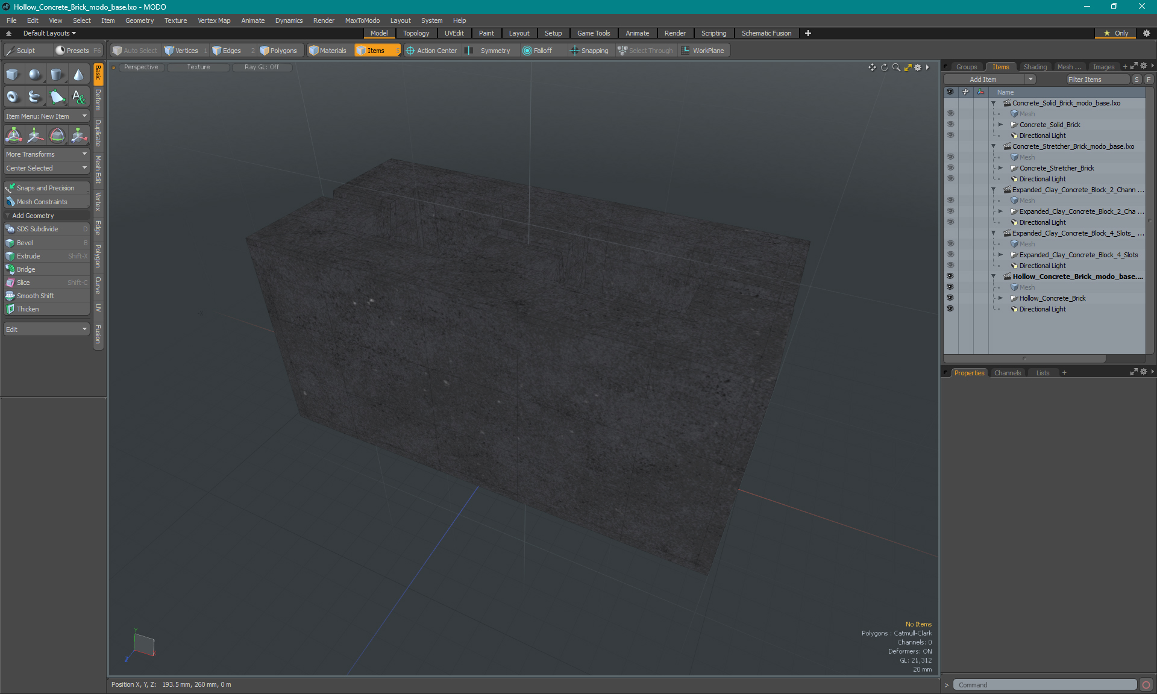Expand the Concrete_Stretcher_Brick_modo_base tree
This screenshot has width=1157, height=694.
coord(993,146)
